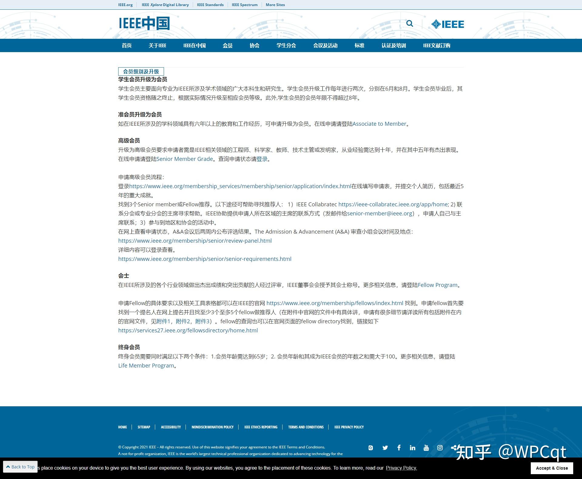Open the search using the magnifier icon
The width and height of the screenshot is (582, 479).
pyautogui.click(x=410, y=24)
